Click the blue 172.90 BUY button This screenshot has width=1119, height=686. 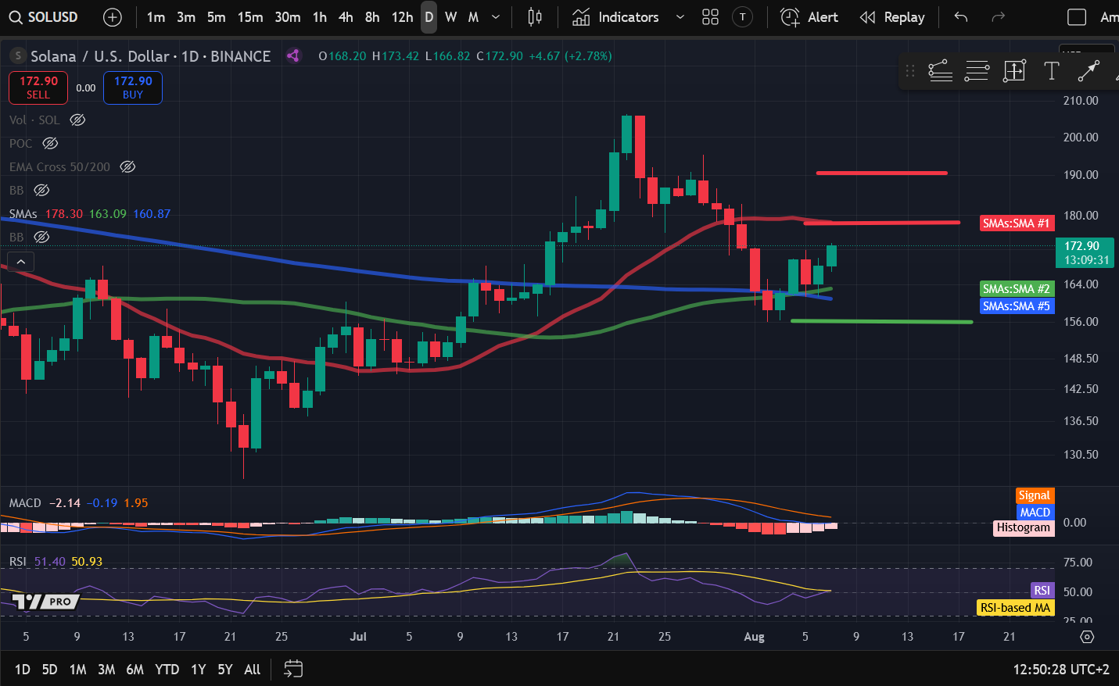click(133, 88)
